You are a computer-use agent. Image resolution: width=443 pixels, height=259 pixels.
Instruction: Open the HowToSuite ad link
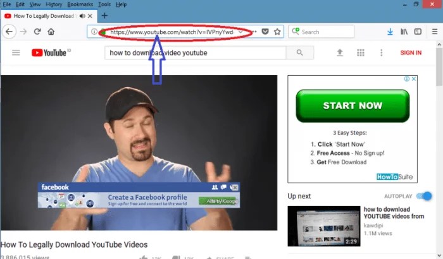point(394,177)
